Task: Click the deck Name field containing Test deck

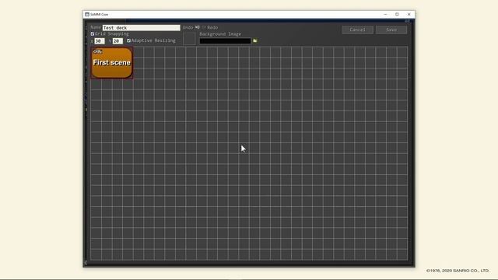Action: pyautogui.click(x=141, y=28)
